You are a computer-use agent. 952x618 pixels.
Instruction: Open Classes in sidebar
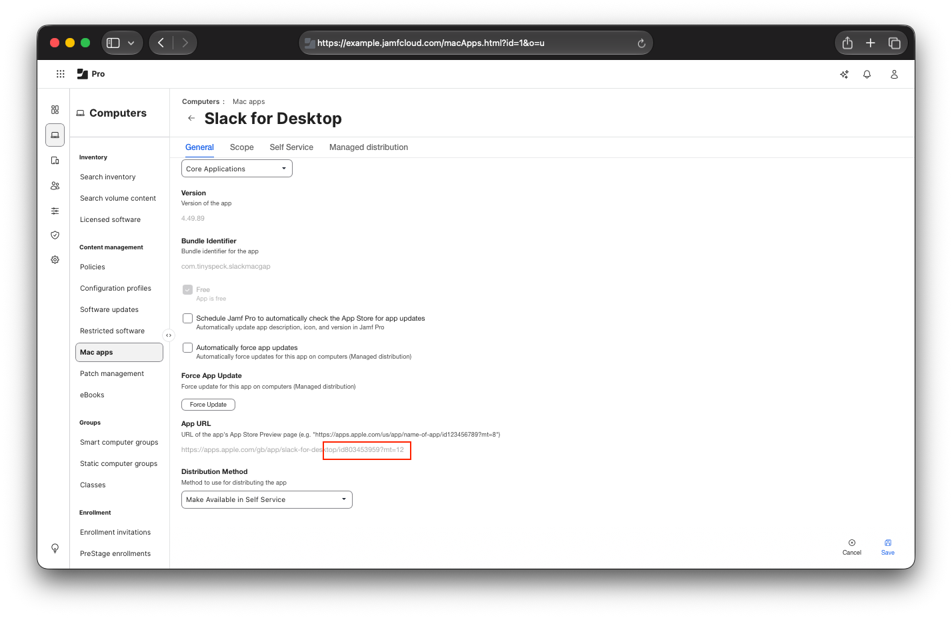coord(93,485)
